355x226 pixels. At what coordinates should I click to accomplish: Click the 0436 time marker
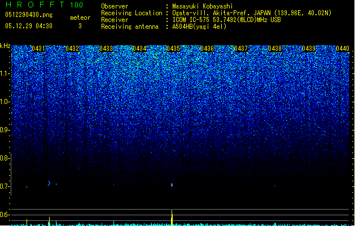(x=207, y=49)
